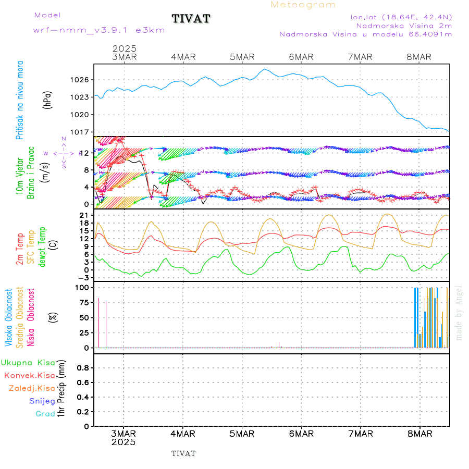Click the Grad legend entry
Image resolution: width=469 pixels, height=469 pixels.
45,414
